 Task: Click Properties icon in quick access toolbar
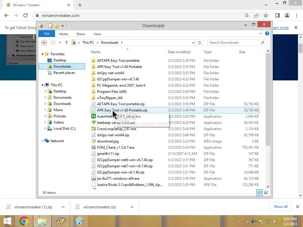51,25
